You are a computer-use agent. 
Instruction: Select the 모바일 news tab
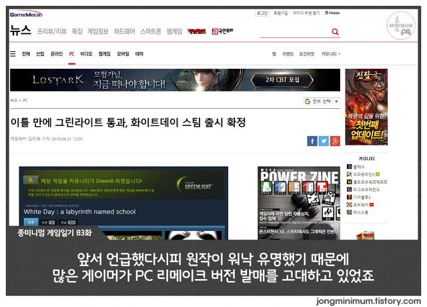pyautogui.click(x=123, y=54)
